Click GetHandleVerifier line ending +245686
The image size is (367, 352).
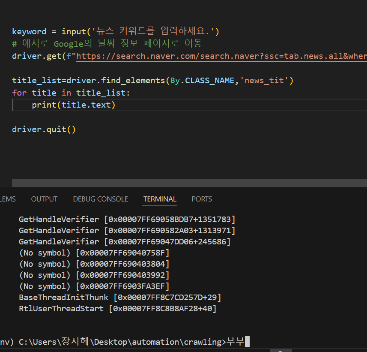point(125,242)
